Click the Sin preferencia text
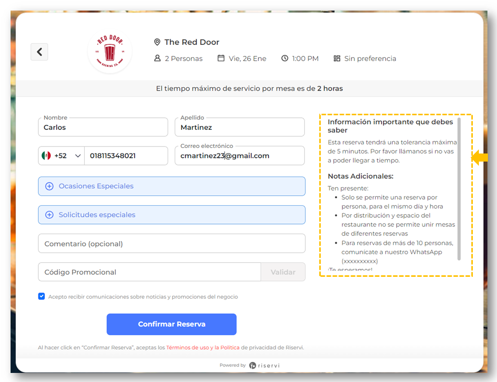The height and width of the screenshot is (382, 497). (x=370, y=58)
